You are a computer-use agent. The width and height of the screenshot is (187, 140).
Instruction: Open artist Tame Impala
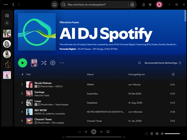pos(62,105)
